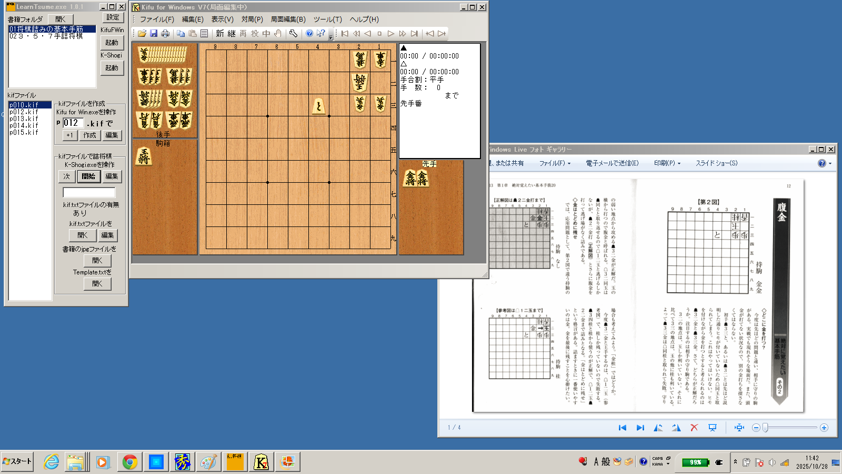Expand the Kifu toolbar overflow arrow
The image size is (842, 474).
click(x=331, y=37)
